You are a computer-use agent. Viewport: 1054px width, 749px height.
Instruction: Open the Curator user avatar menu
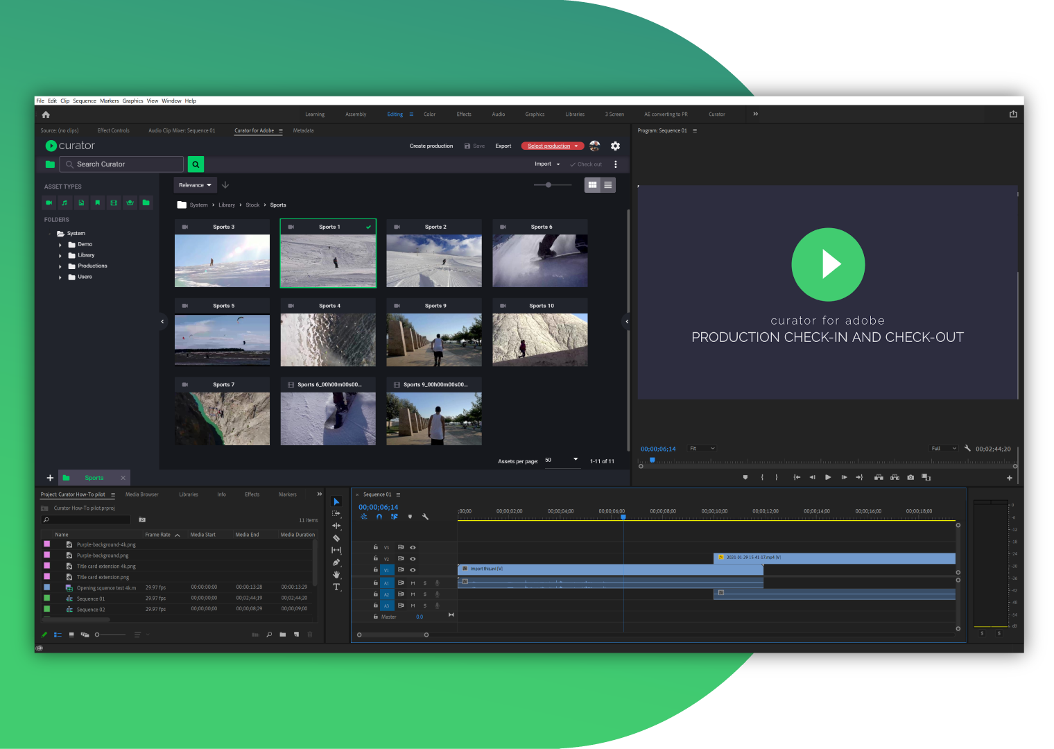(595, 146)
